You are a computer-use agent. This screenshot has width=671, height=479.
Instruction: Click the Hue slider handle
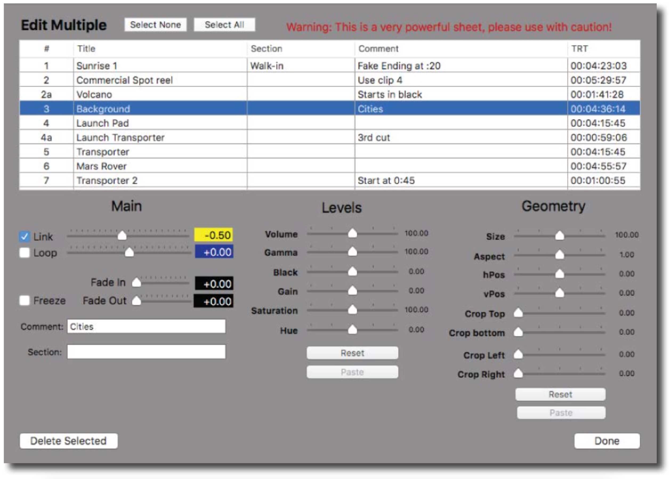[x=352, y=329]
